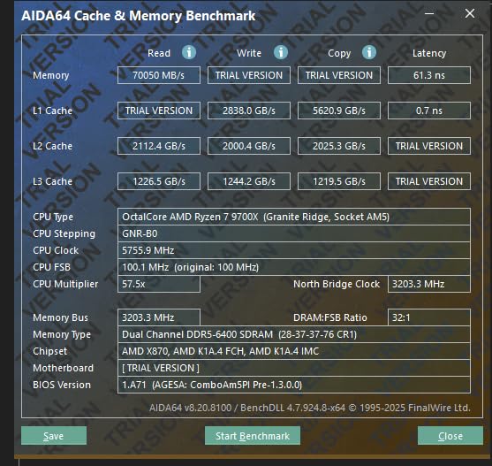The image size is (492, 466).
Task: Click CPU Stepping value GNR-B0
Action: (294, 233)
